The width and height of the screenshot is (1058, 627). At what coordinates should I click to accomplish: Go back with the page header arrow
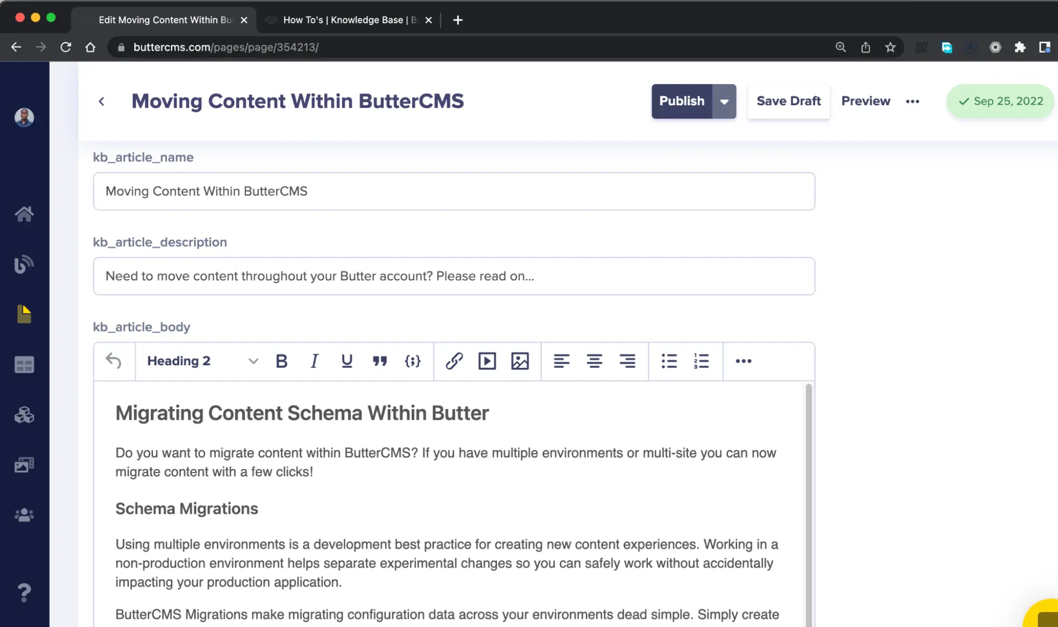coord(102,101)
